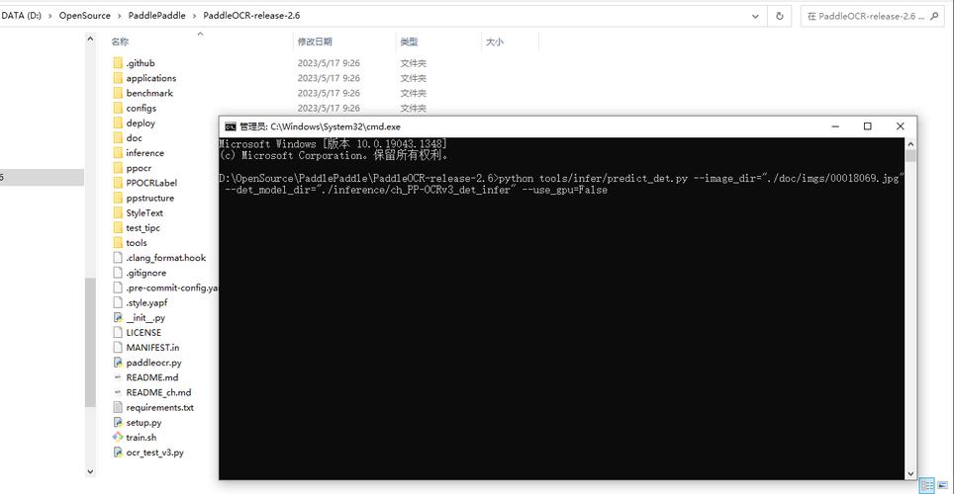The image size is (954, 494).
Task: Select the inference folder icon
Action: [118, 153]
